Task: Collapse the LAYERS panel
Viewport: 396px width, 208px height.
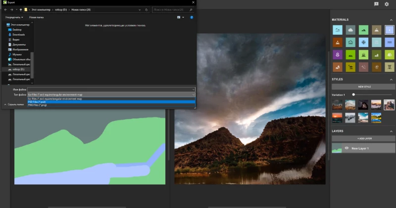Action: pyautogui.click(x=391, y=131)
